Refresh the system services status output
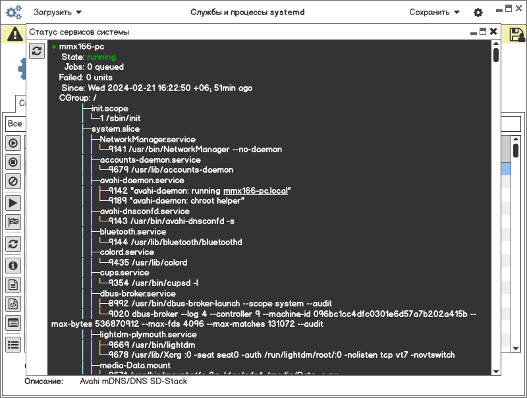This screenshot has height=398, width=527. point(37,51)
